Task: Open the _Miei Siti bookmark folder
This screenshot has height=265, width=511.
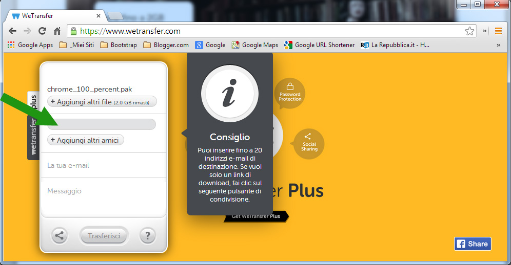Action: click(76, 45)
